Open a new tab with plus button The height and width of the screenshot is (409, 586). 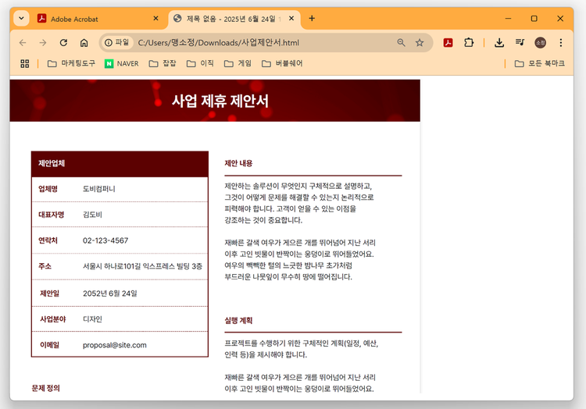point(312,18)
